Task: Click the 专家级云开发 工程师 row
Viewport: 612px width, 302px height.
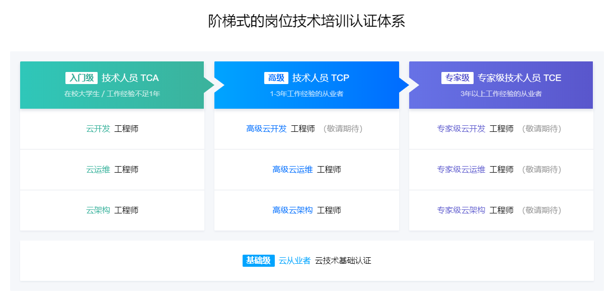Action: [x=475, y=129]
